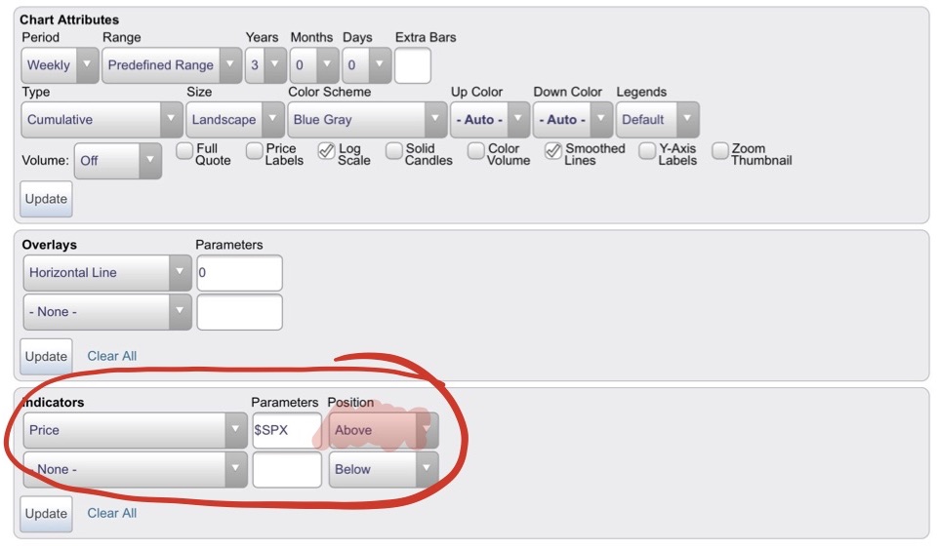Open the Years dropdown
The image size is (937, 549).
pos(265,65)
